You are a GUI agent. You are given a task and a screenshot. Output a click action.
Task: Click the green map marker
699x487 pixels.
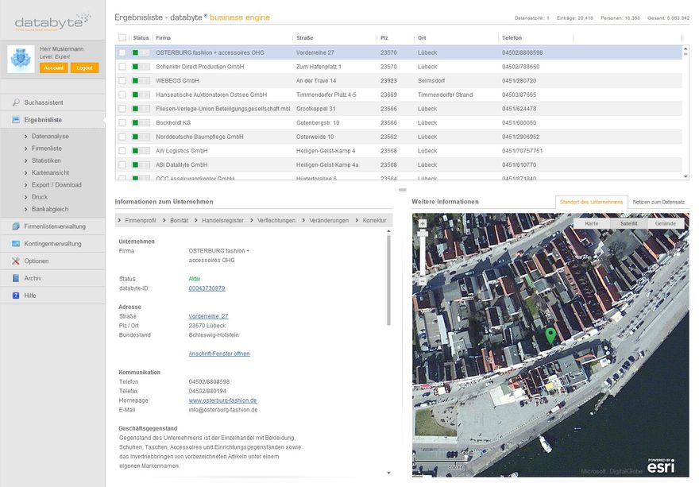coord(552,336)
